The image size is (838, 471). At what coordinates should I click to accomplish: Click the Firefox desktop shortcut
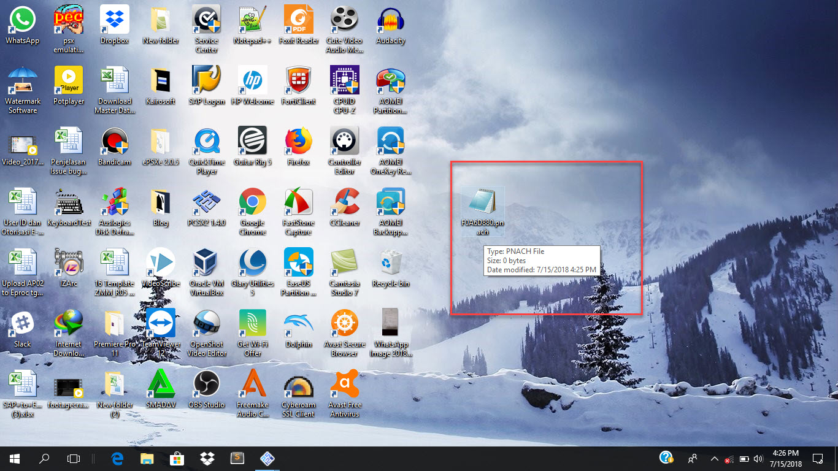pos(299,141)
